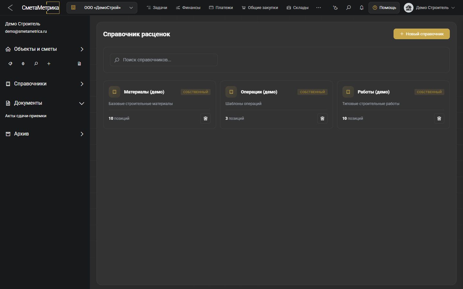This screenshot has width=463, height=289.
Task: Click the Новый справочник button
Action: 422,34
